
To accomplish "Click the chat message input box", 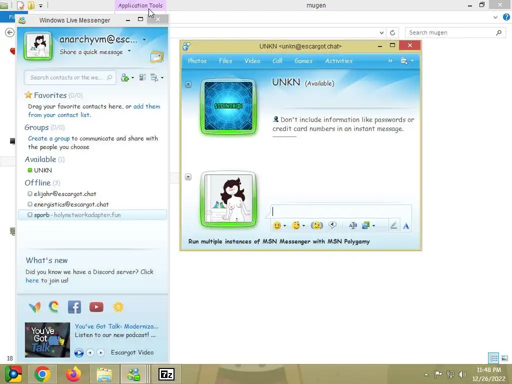I will tap(341, 211).
